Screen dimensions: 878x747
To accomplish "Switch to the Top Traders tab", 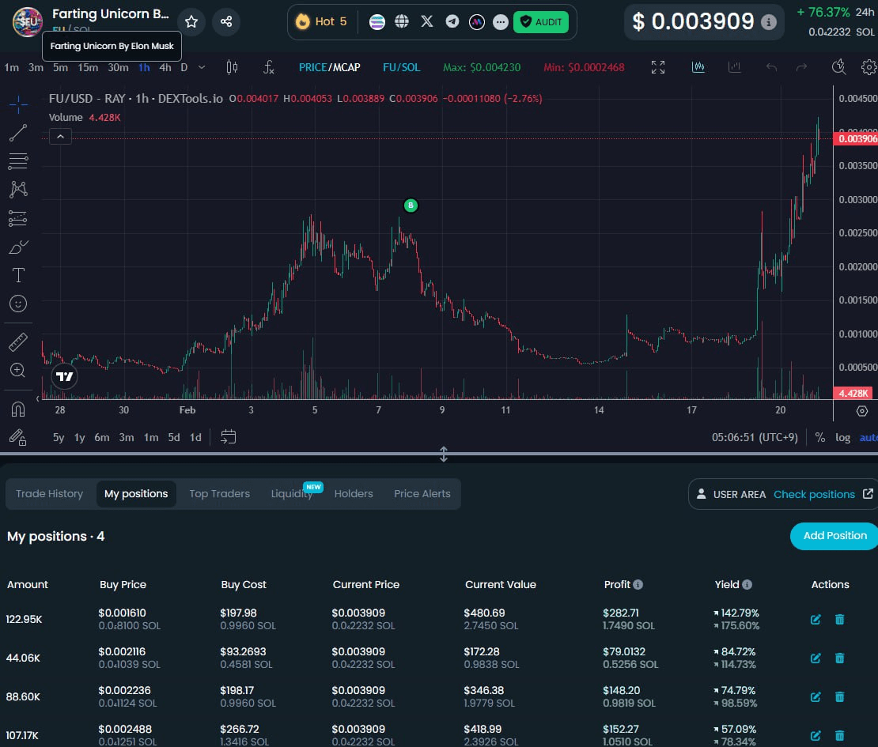I will 220,494.
